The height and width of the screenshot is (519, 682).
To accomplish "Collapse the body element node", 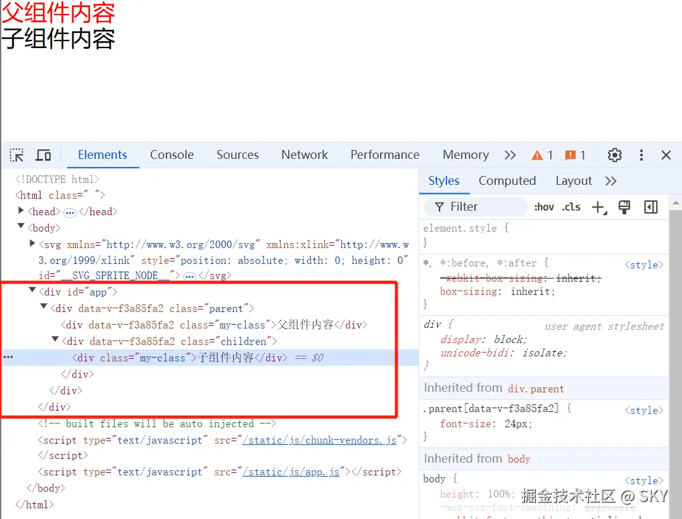I will click(x=20, y=225).
